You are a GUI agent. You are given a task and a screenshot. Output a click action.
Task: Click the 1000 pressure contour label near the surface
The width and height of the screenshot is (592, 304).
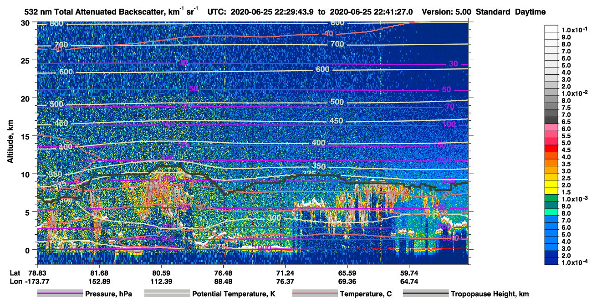click(x=263, y=248)
